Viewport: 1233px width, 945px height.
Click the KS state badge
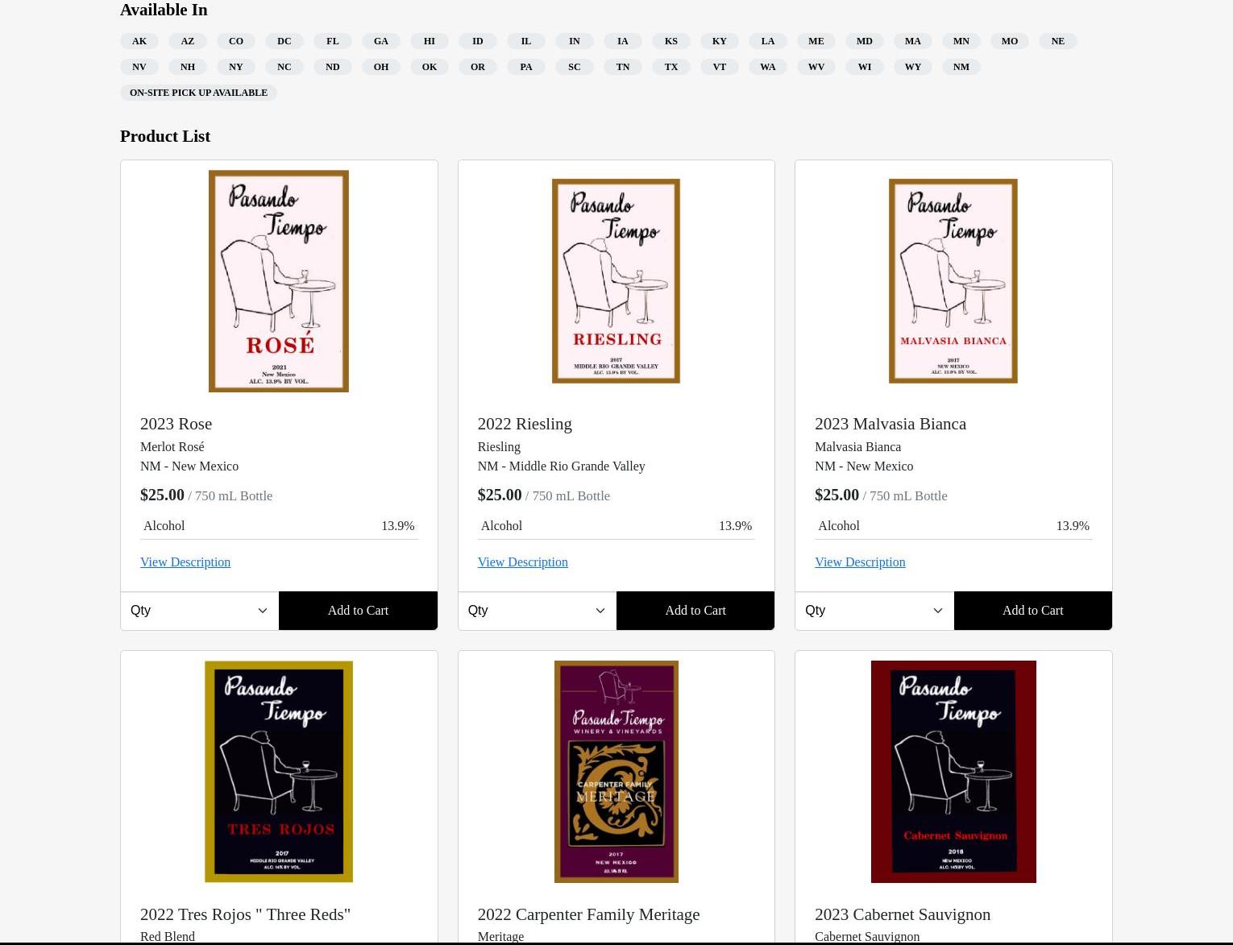click(x=671, y=41)
